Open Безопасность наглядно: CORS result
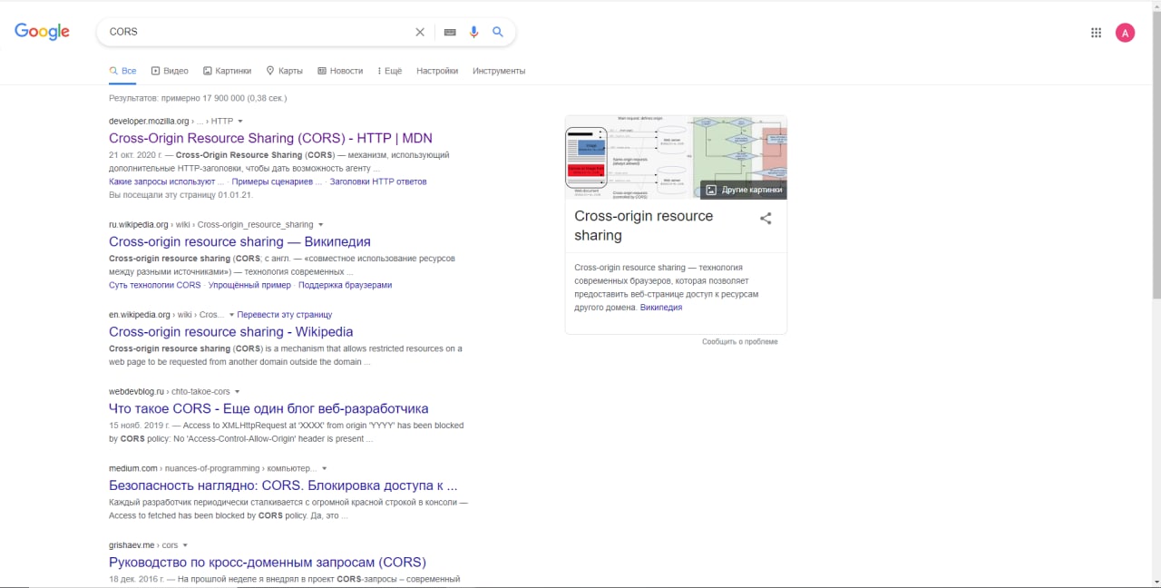Image resolution: width=1161 pixels, height=588 pixels. tap(283, 485)
